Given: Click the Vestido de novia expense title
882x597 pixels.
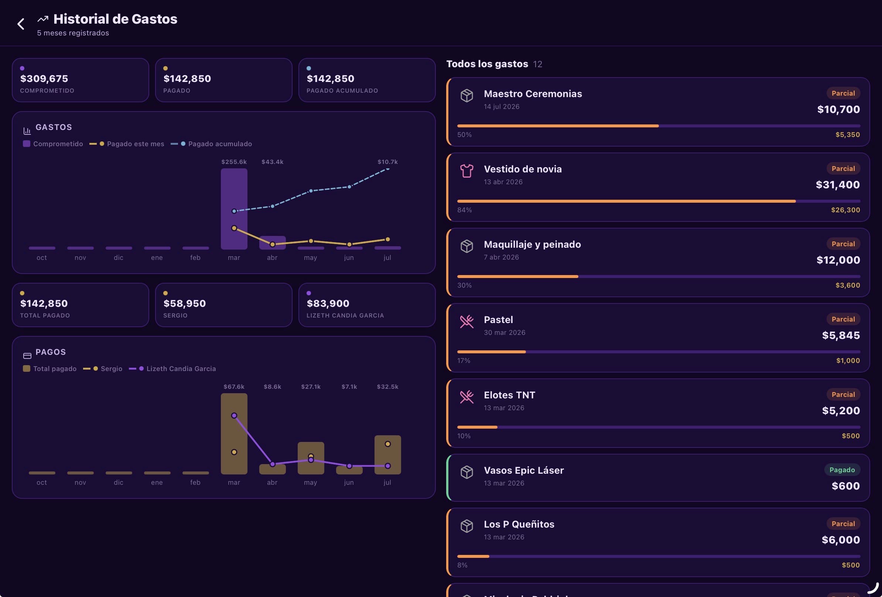Looking at the screenshot, I should (523, 169).
